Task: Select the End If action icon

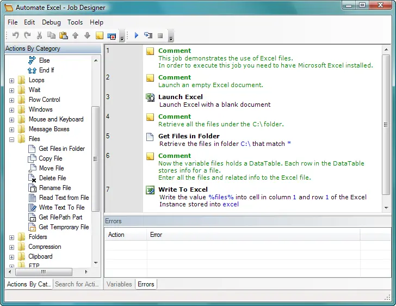Action: pyautogui.click(x=32, y=70)
